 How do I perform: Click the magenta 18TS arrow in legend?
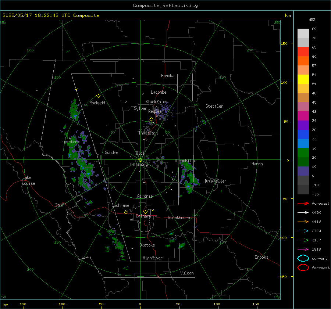(x=303, y=249)
